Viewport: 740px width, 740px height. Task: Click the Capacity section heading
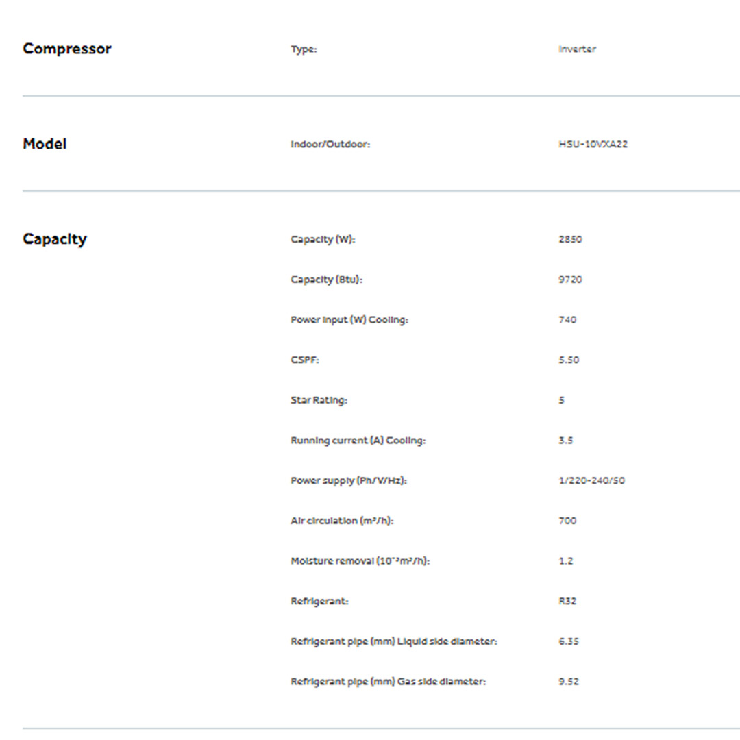pyautogui.click(x=55, y=239)
